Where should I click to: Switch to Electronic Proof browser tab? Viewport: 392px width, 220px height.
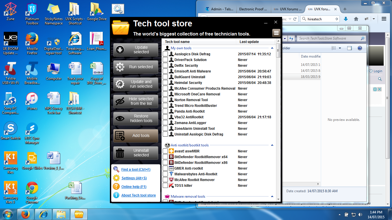pos(253,9)
